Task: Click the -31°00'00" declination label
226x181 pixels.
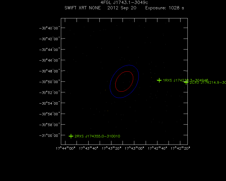Action: point(49,135)
